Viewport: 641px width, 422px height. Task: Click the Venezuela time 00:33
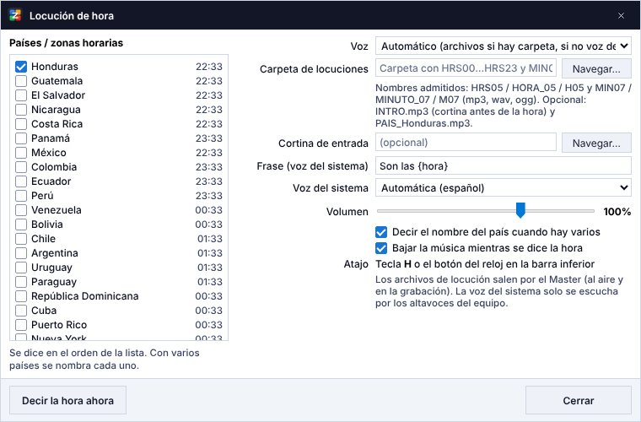coord(209,210)
